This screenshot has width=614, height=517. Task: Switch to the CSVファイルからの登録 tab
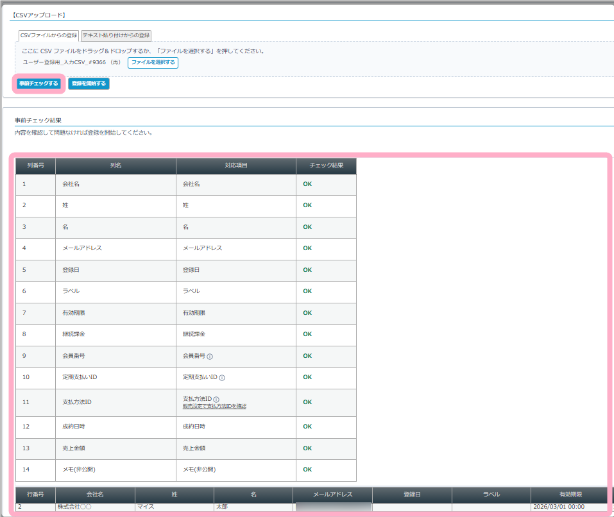click(49, 35)
